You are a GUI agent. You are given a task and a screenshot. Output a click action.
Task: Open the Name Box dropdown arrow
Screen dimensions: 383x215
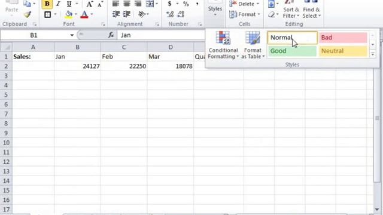[72, 35]
